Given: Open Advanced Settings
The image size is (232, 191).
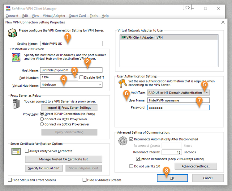Looking at the screenshot, I should 196,166.
